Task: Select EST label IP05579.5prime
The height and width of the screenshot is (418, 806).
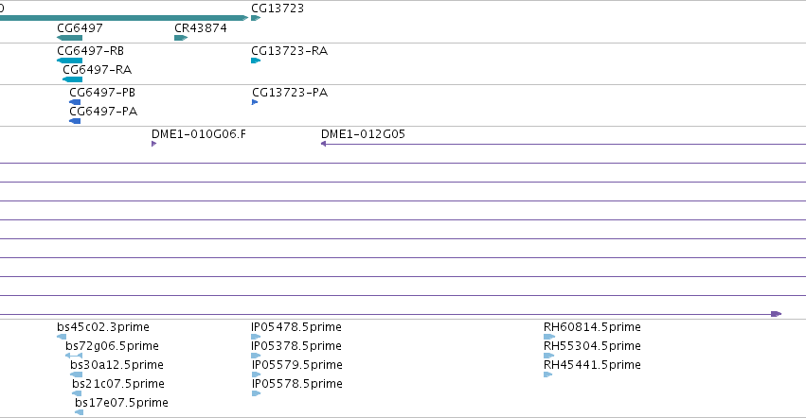Action: tap(297, 365)
